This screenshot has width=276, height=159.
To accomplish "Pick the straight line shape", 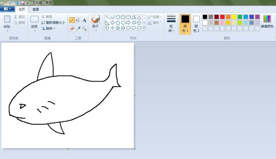I will (x=107, y=17).
